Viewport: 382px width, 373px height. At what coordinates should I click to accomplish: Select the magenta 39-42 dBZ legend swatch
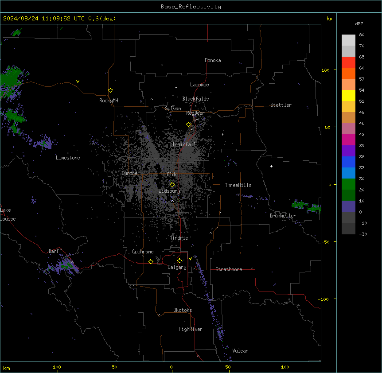point(348,140)
